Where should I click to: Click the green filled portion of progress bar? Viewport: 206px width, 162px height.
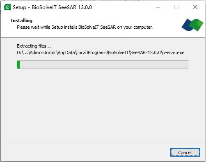click(x=18, y=64)
